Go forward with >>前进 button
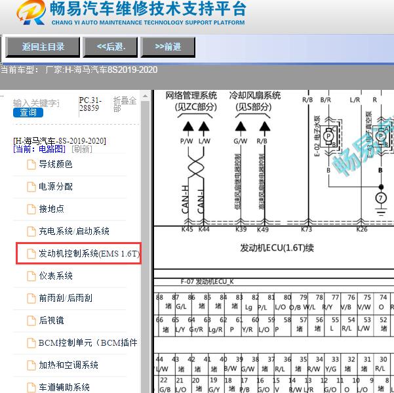This screenshot has height=393, width=394. [x=168, y=47]
